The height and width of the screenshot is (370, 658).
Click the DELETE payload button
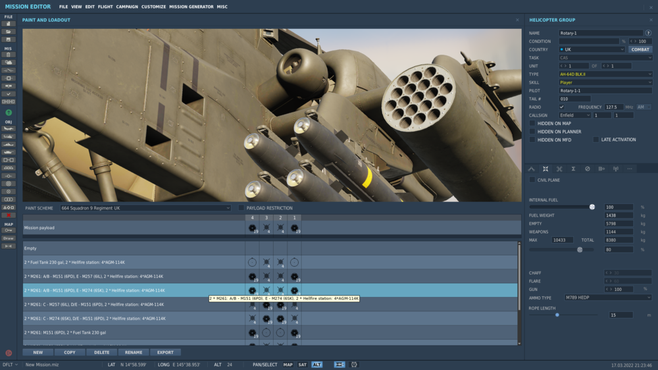tap(101, 352)
